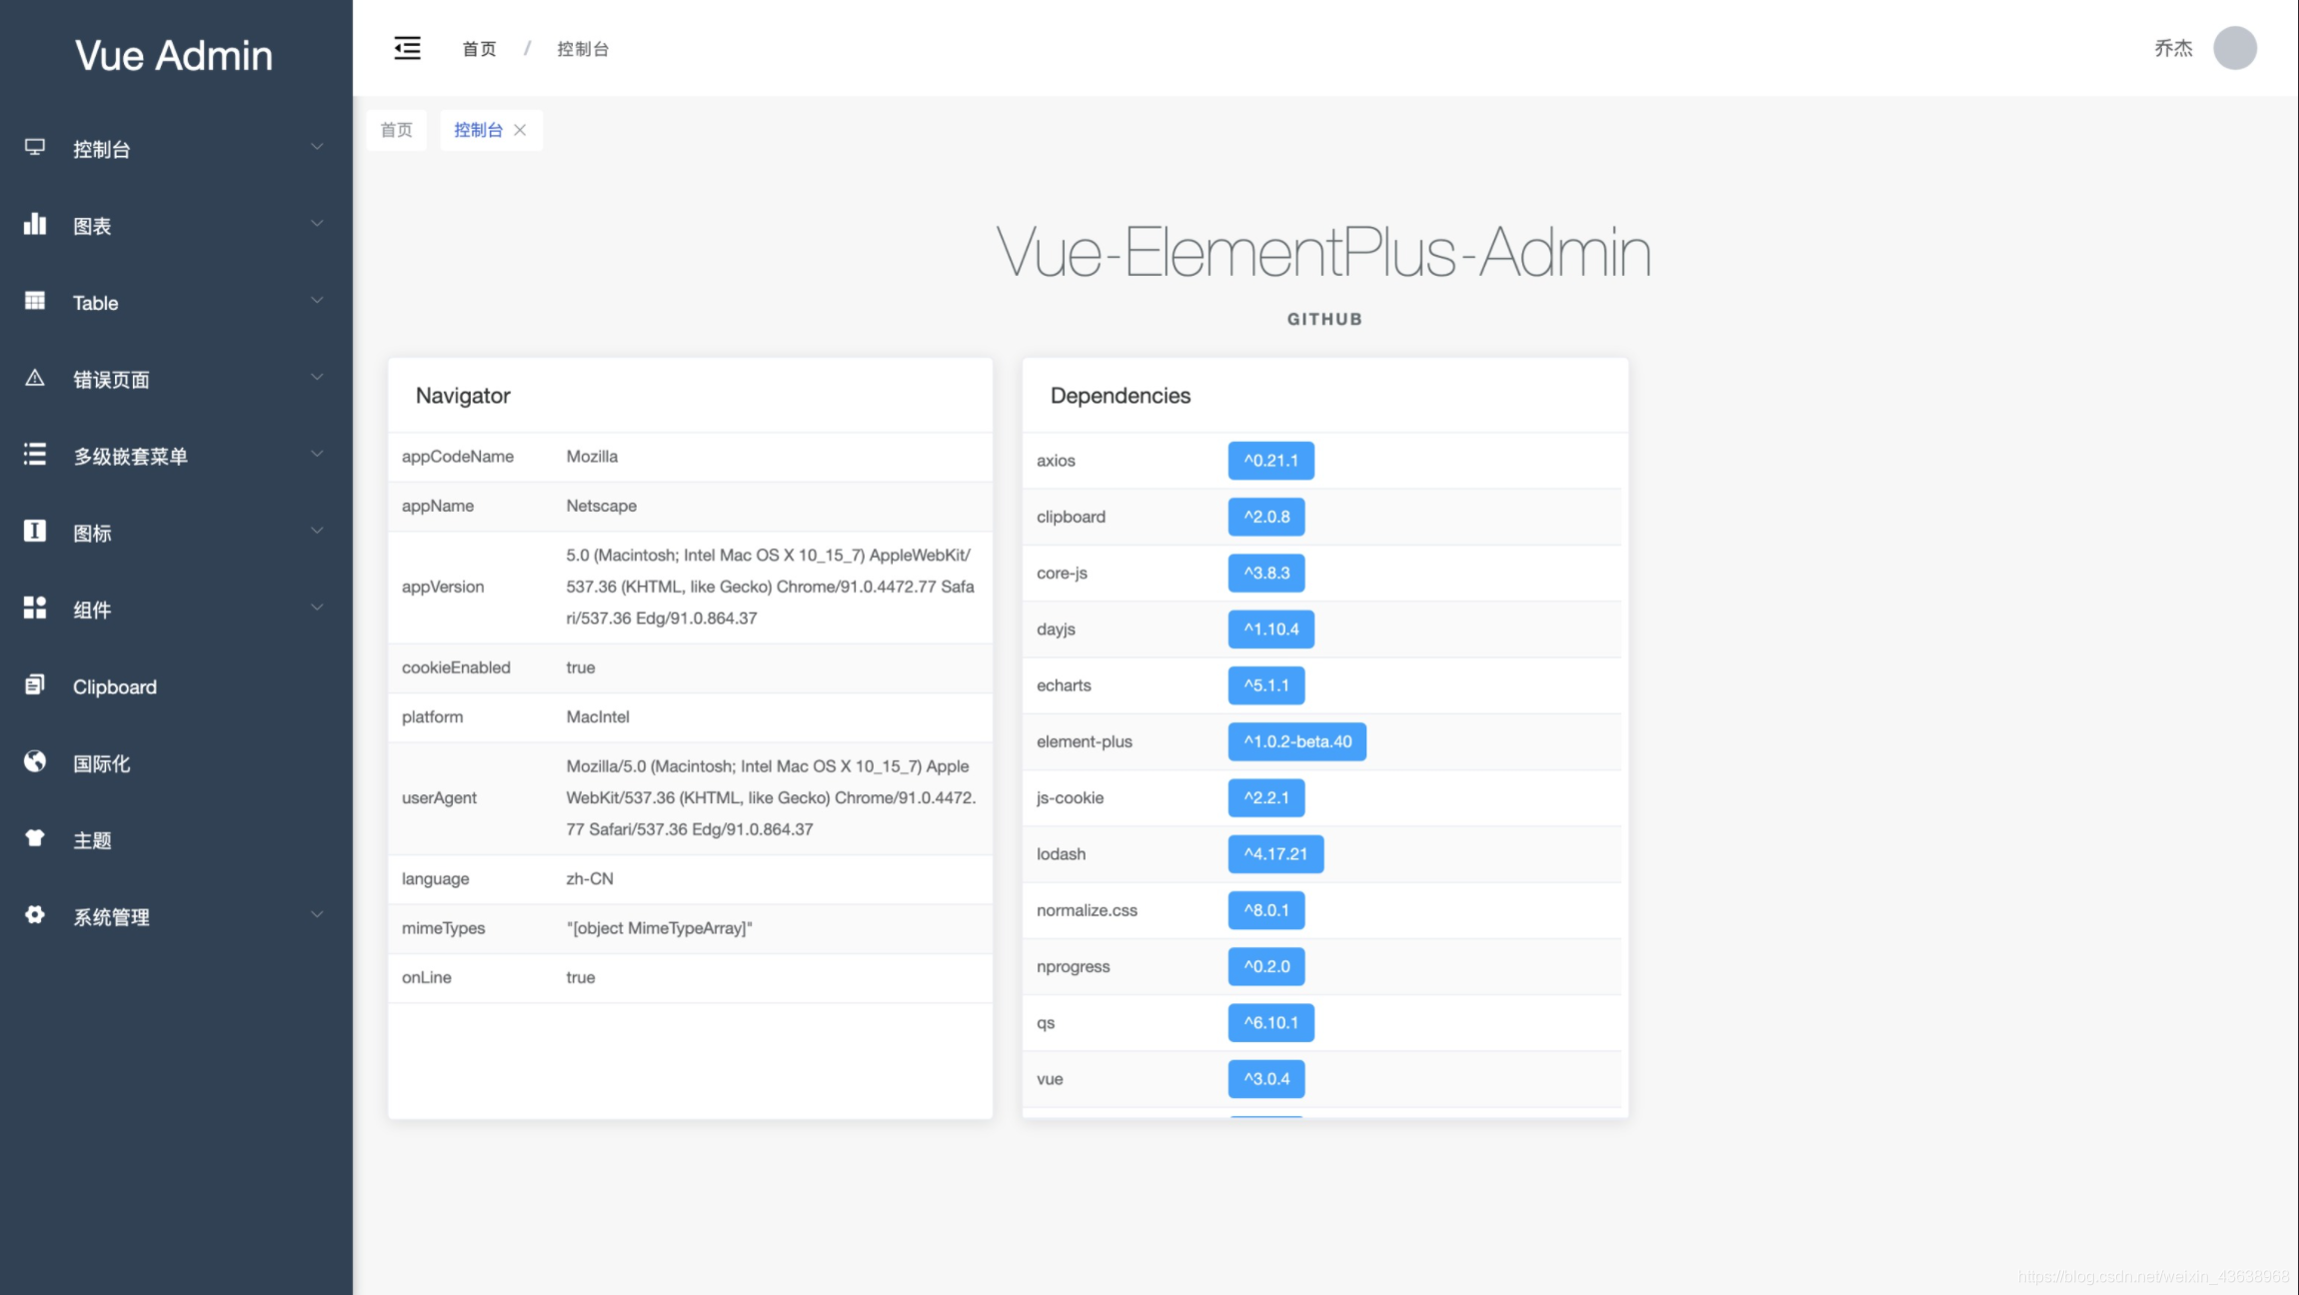The height and width of the screenshot is (1295, 2299).
Task: Click the clipboard ^2.0.8 version tag
Action: click(1266, 517)
